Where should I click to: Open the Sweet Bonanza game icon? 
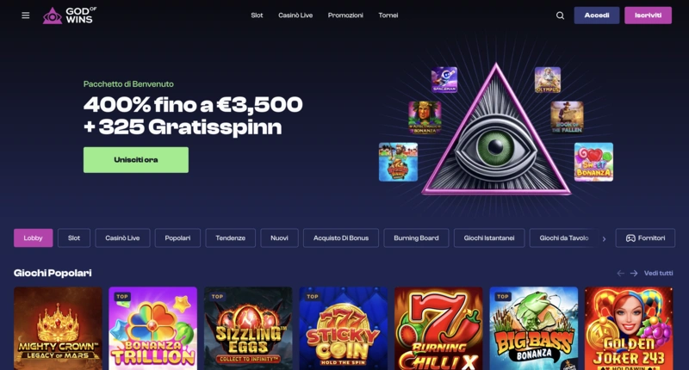pyautogui.click(x=593, y=162)
